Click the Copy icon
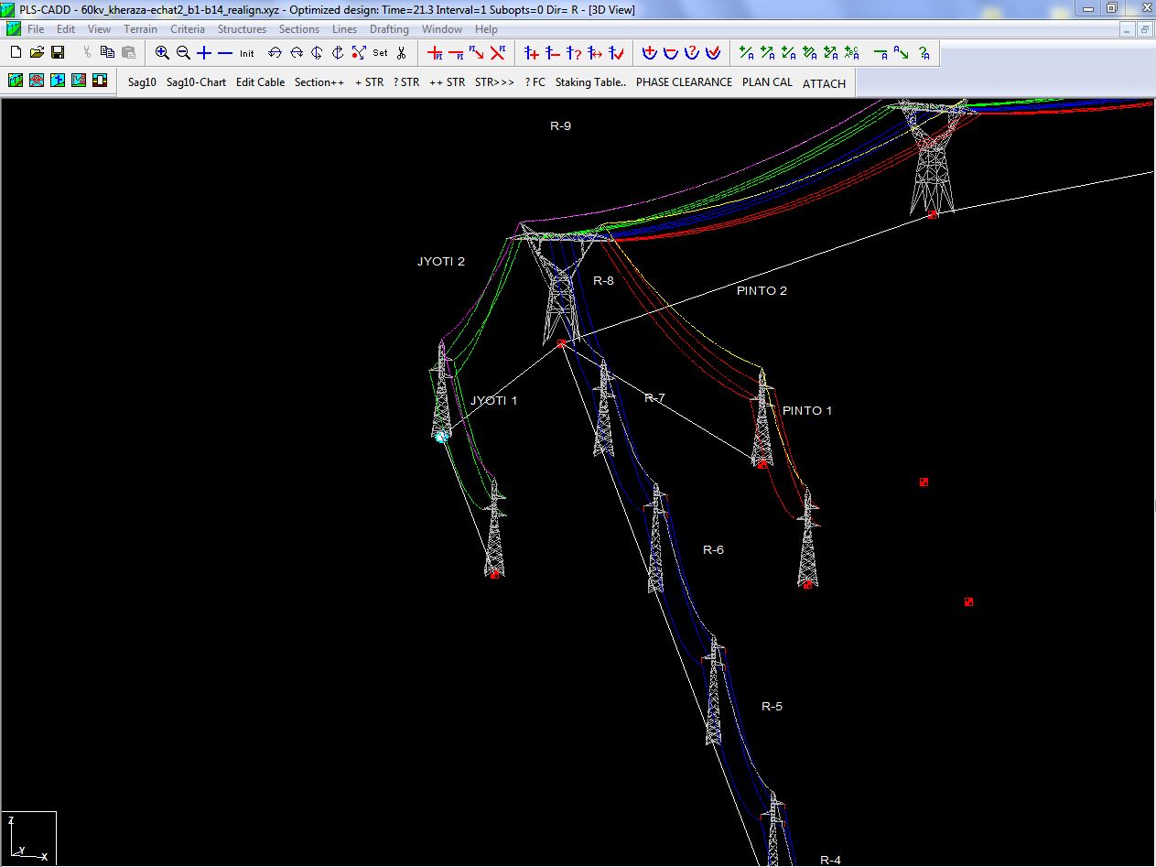Image resolution: width=1156 pixels, height=867 pixels. click(x=108, y=52)
